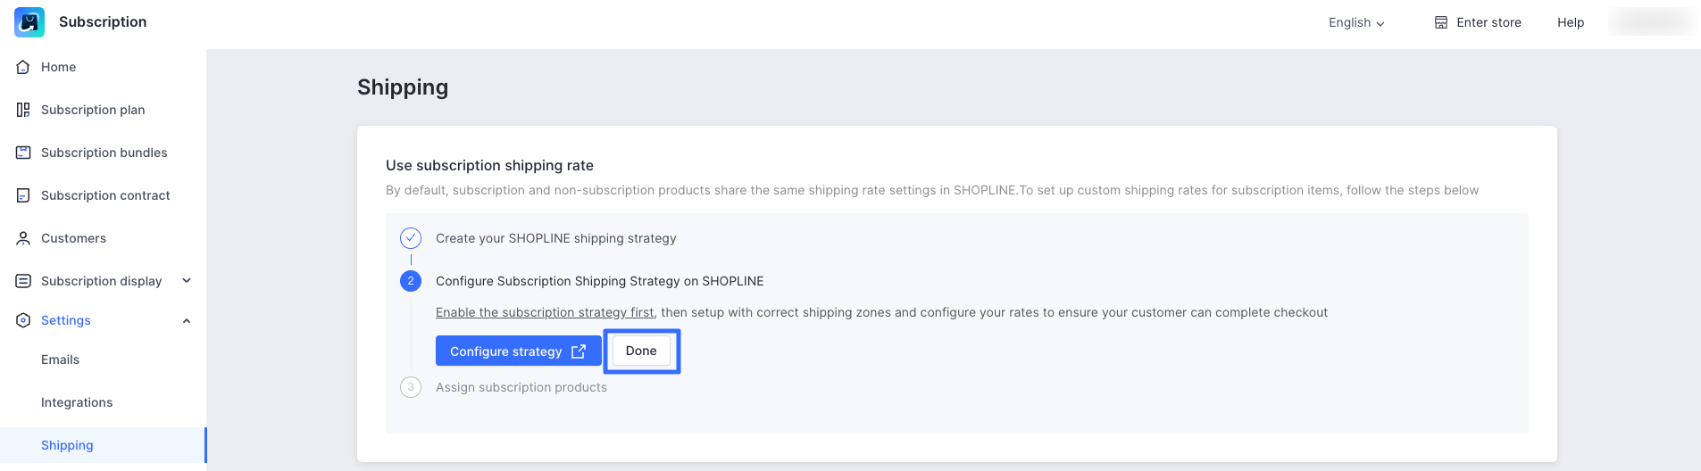Select the Shipping sidebar item
Image resolution: width=1701 pixels, height=471 pixels.
pyautogui.click(x=67, y=445)
